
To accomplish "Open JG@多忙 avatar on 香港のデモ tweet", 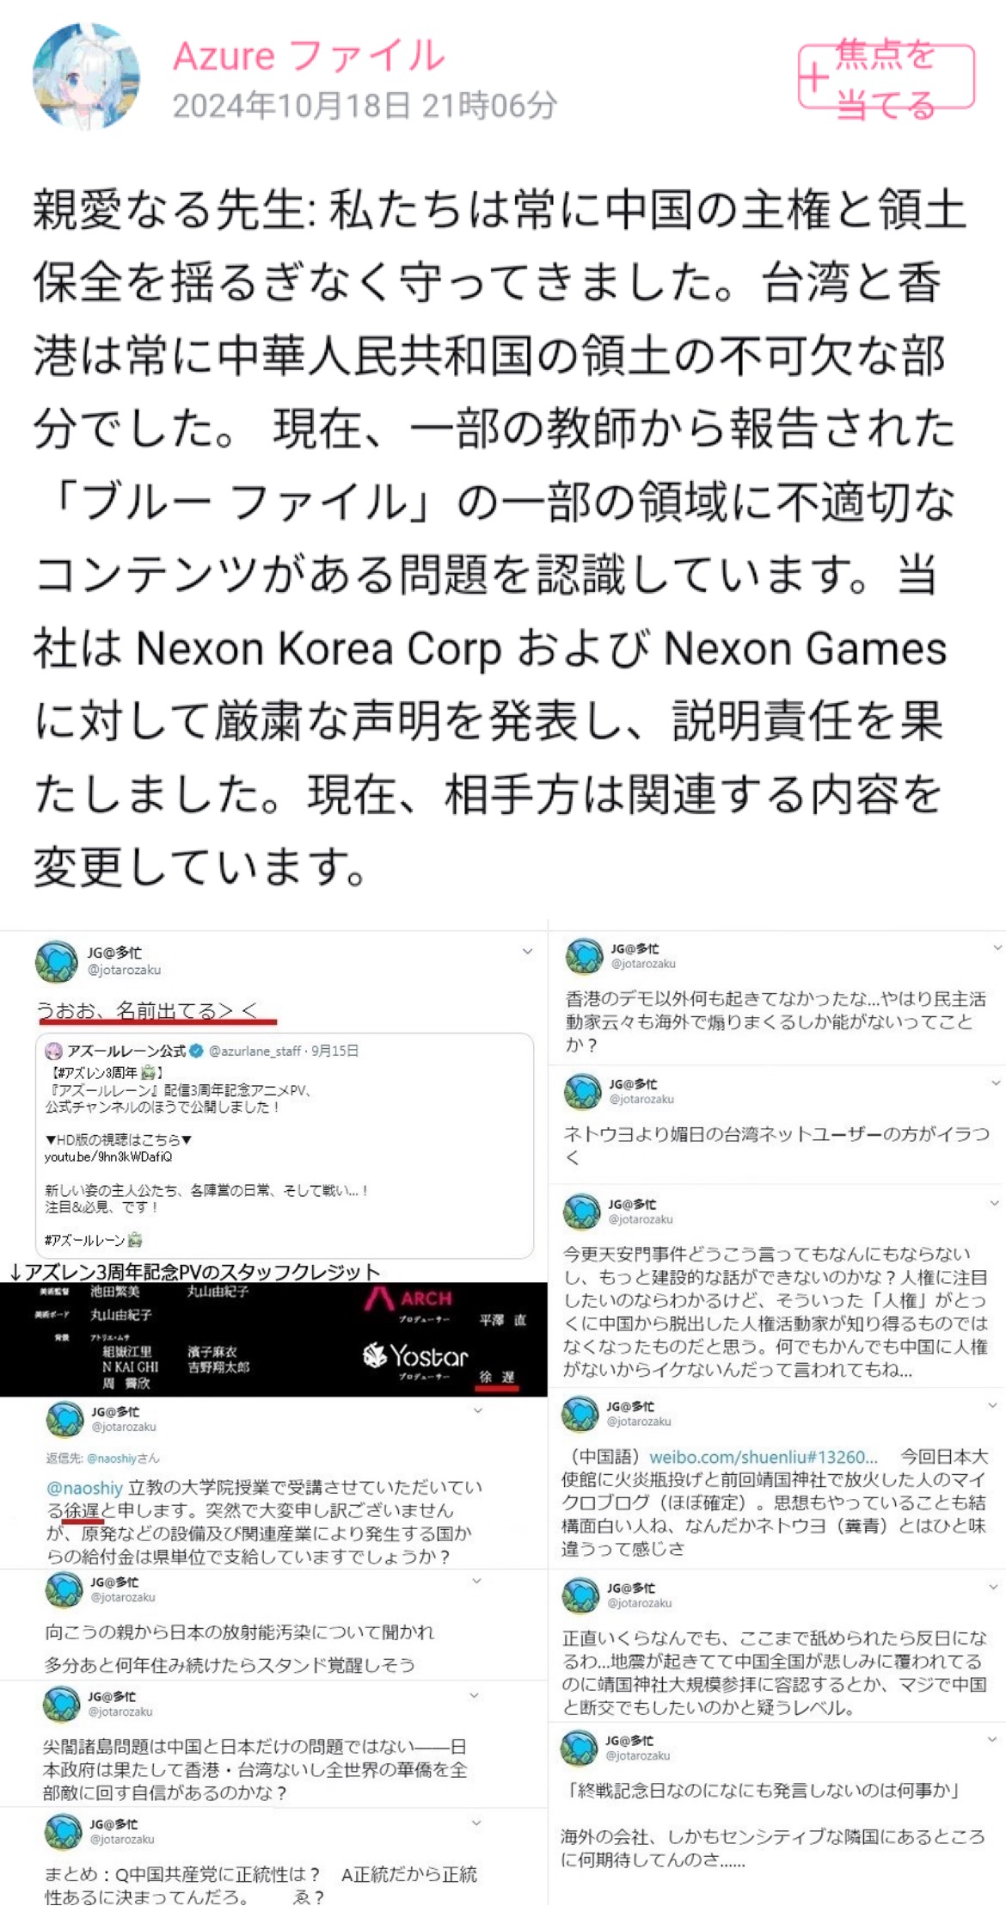I will (x=584, y=956).
